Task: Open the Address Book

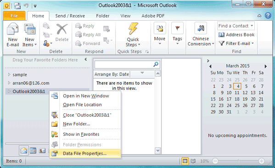Action: 236,35
